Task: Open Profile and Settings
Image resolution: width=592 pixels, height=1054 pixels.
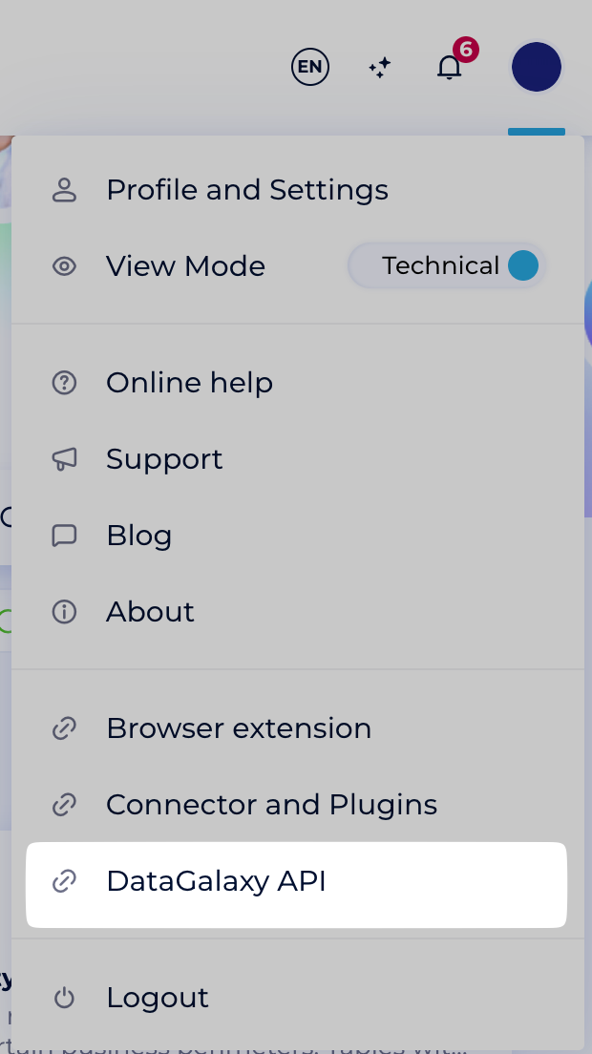Action: pyautogui.click(x=246, y=190)
